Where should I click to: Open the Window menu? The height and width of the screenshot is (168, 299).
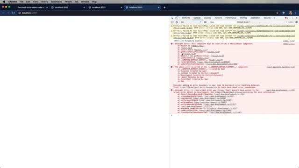point(85,2)
